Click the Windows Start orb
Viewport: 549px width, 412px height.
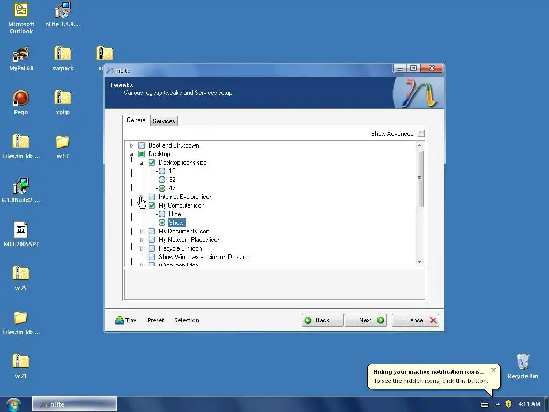[13, 404]
